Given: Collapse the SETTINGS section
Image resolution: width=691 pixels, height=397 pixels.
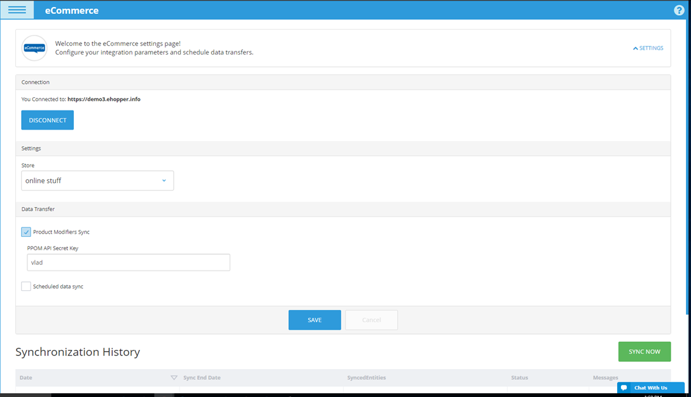Looking at the screenshot, I should pyautogui.click(x=648, y=48).
